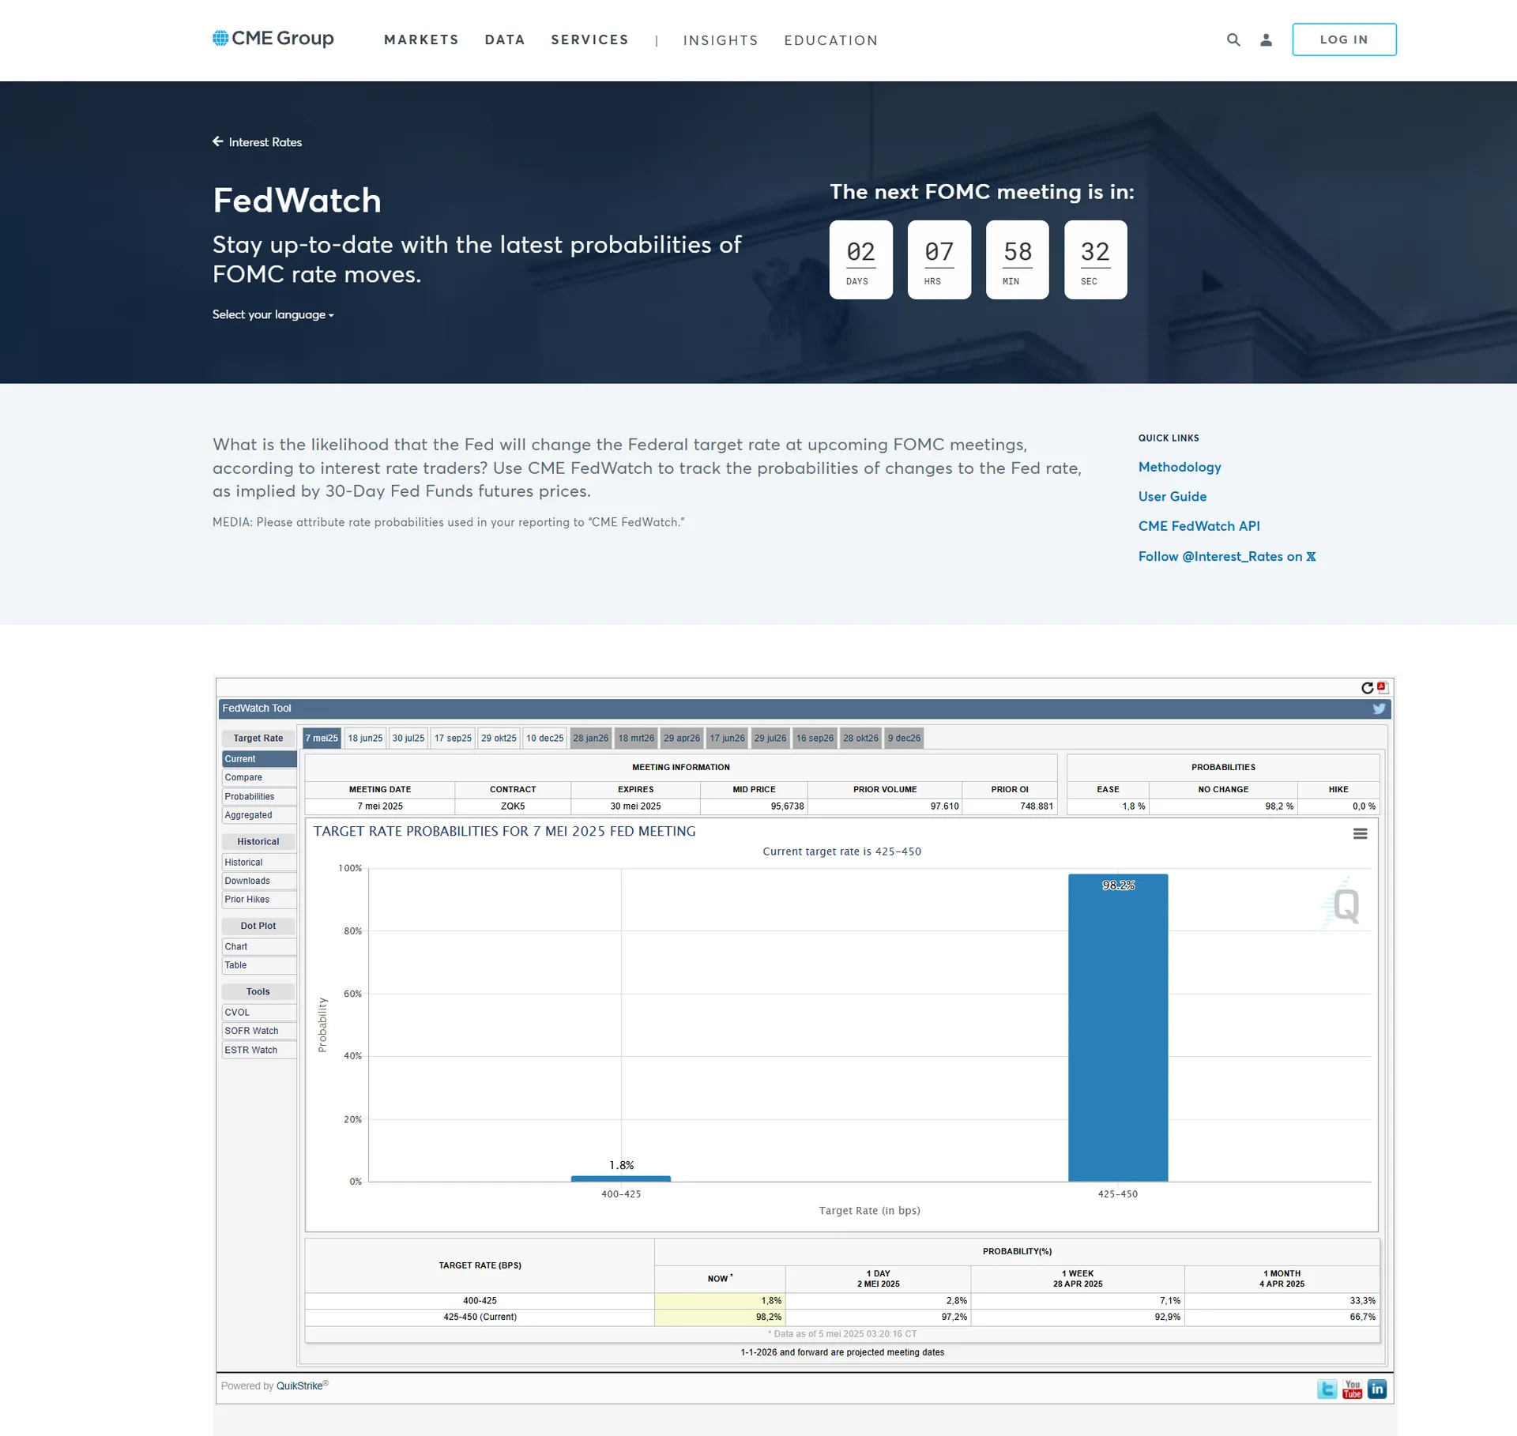1517x1436 pixels.
Task: Select the 30 jul25 meeting tab
Action: [x=408, y=739]
